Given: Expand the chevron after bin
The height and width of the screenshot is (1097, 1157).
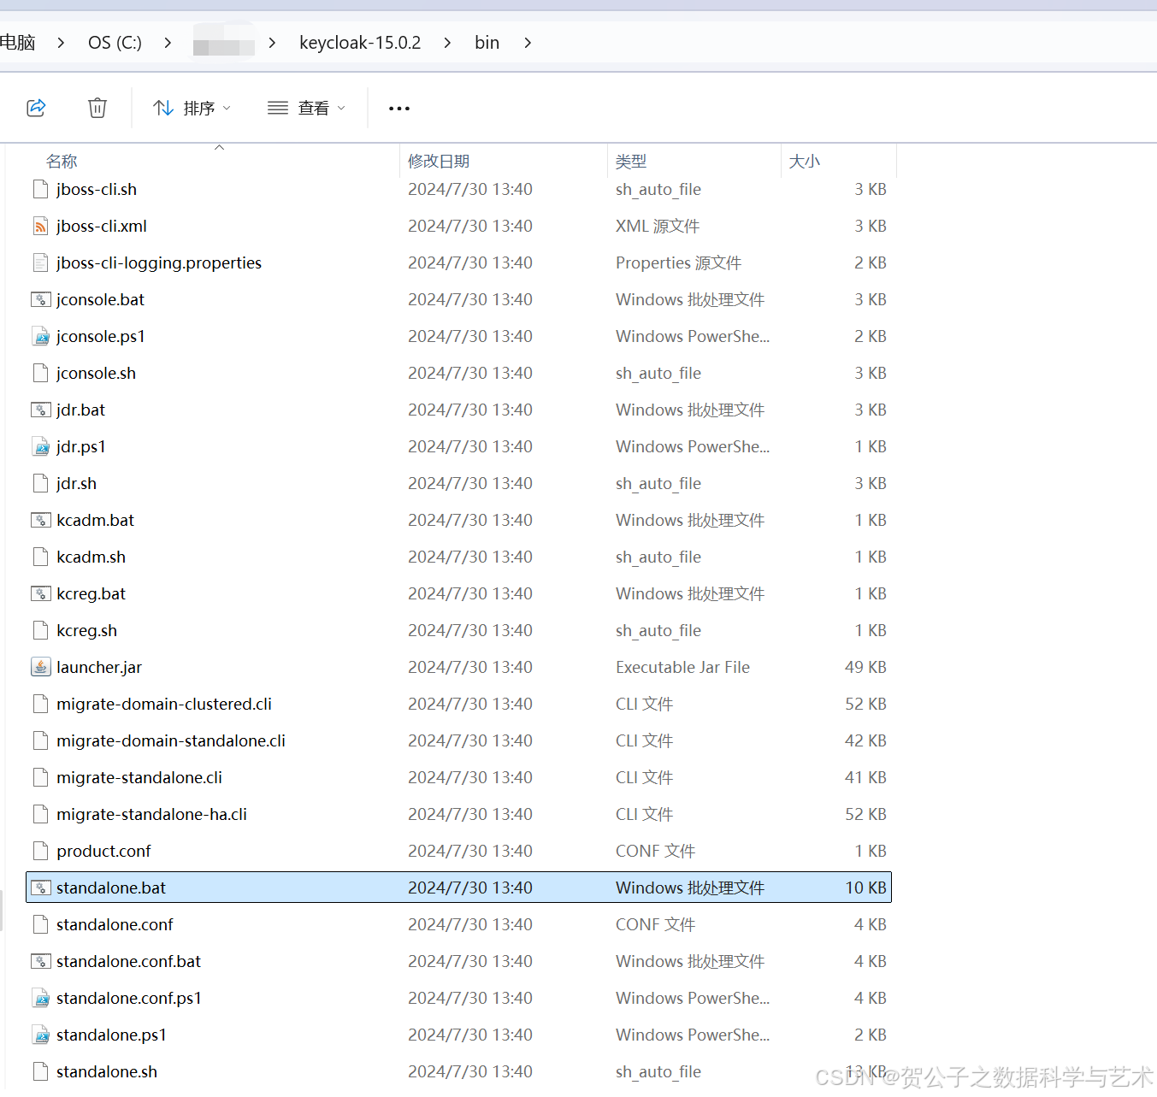Looking at the screenshot, I should click(528, 43).
